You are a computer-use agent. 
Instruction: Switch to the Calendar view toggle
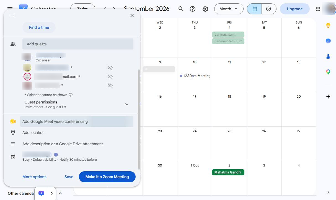(x=255, y=9)
